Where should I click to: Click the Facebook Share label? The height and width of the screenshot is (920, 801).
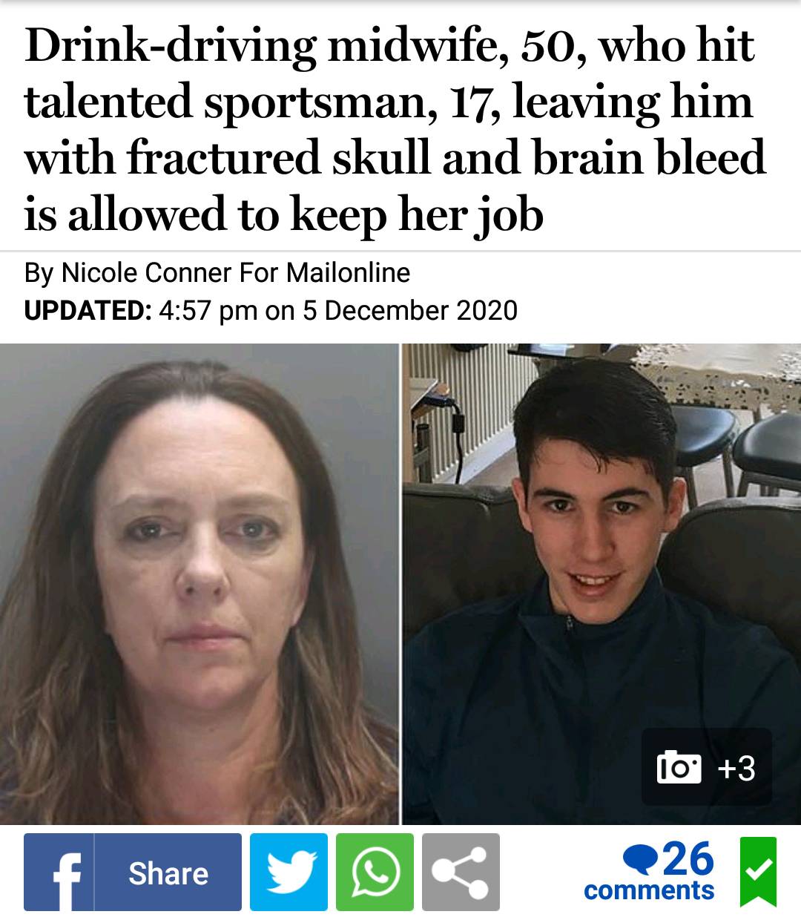168,873
